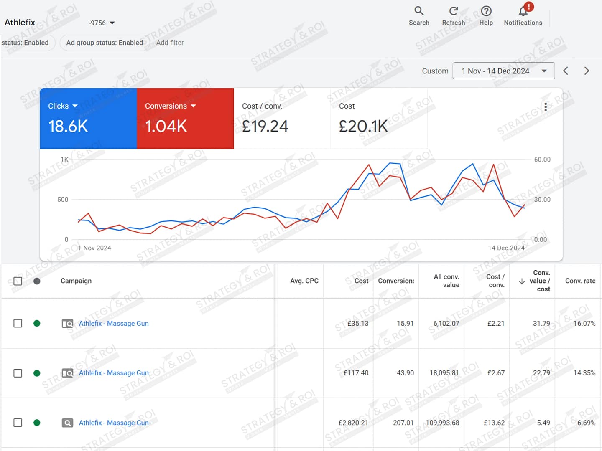Screen dimensions: 602x451
Task: Click the Refresh icon
Action: (x=453, y=11)
